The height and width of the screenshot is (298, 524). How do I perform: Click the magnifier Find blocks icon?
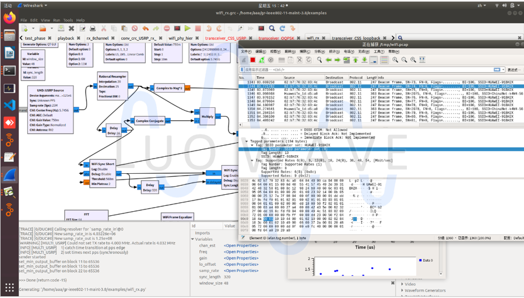272,28
